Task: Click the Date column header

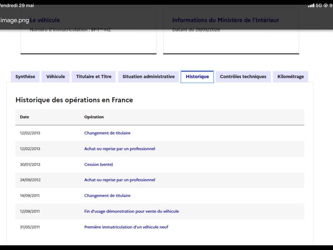Action: click(x=25, y=117)
